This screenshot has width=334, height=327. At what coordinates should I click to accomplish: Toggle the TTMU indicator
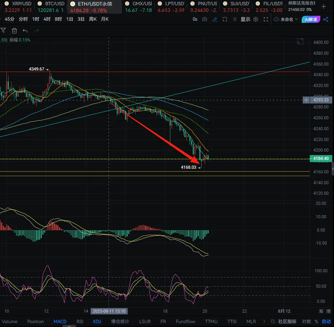click(211, 321)
